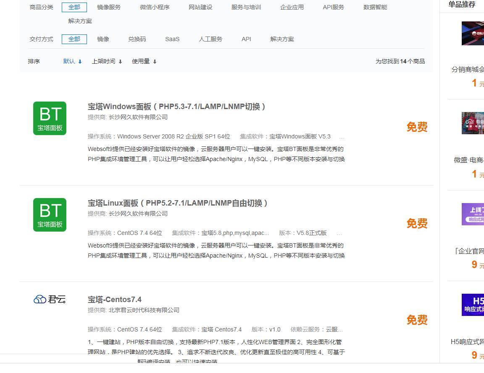
Task: Click provider 长沙网久软件有限公司 under Linux面板
Action: click(138, 214)
